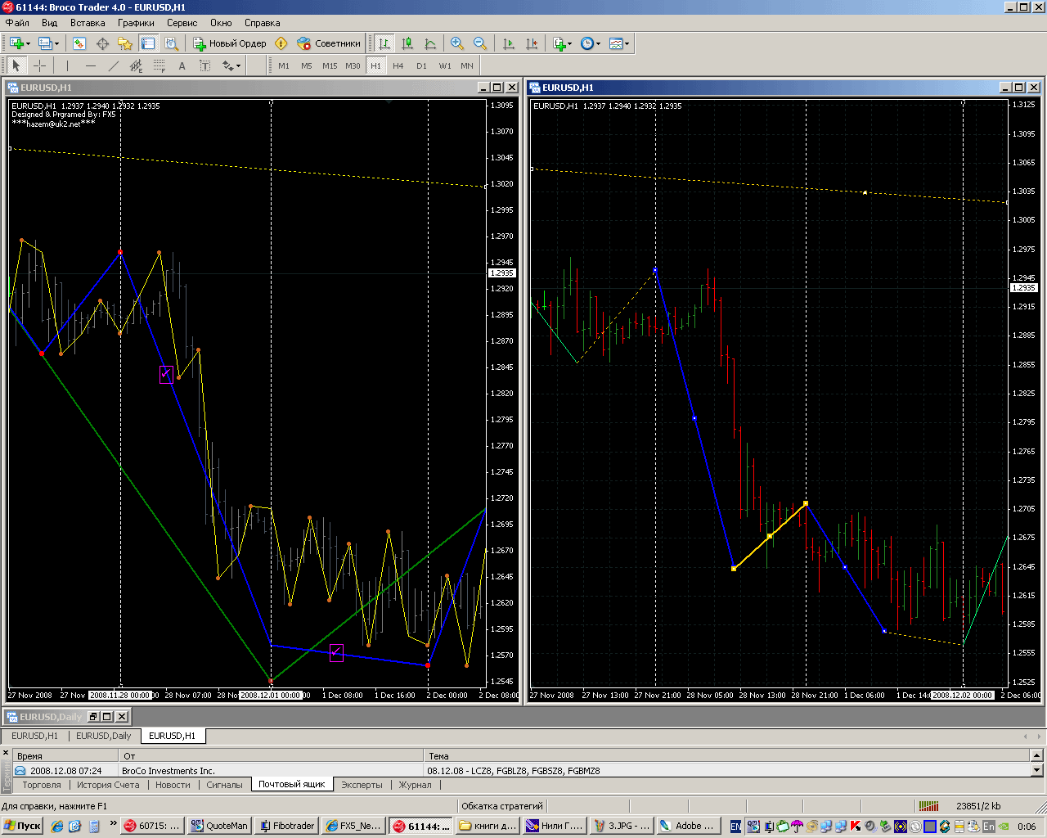The image size is (1047, 838).
Task: Open the Файл menu
Action: click(17, 23)
